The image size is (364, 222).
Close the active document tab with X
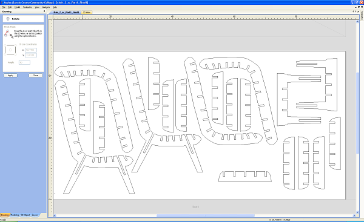[x=359, y=11]
